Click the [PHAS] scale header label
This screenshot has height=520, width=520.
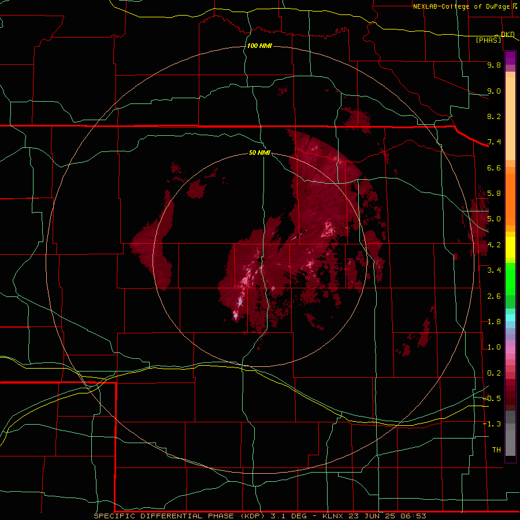[x=488, y=40]
